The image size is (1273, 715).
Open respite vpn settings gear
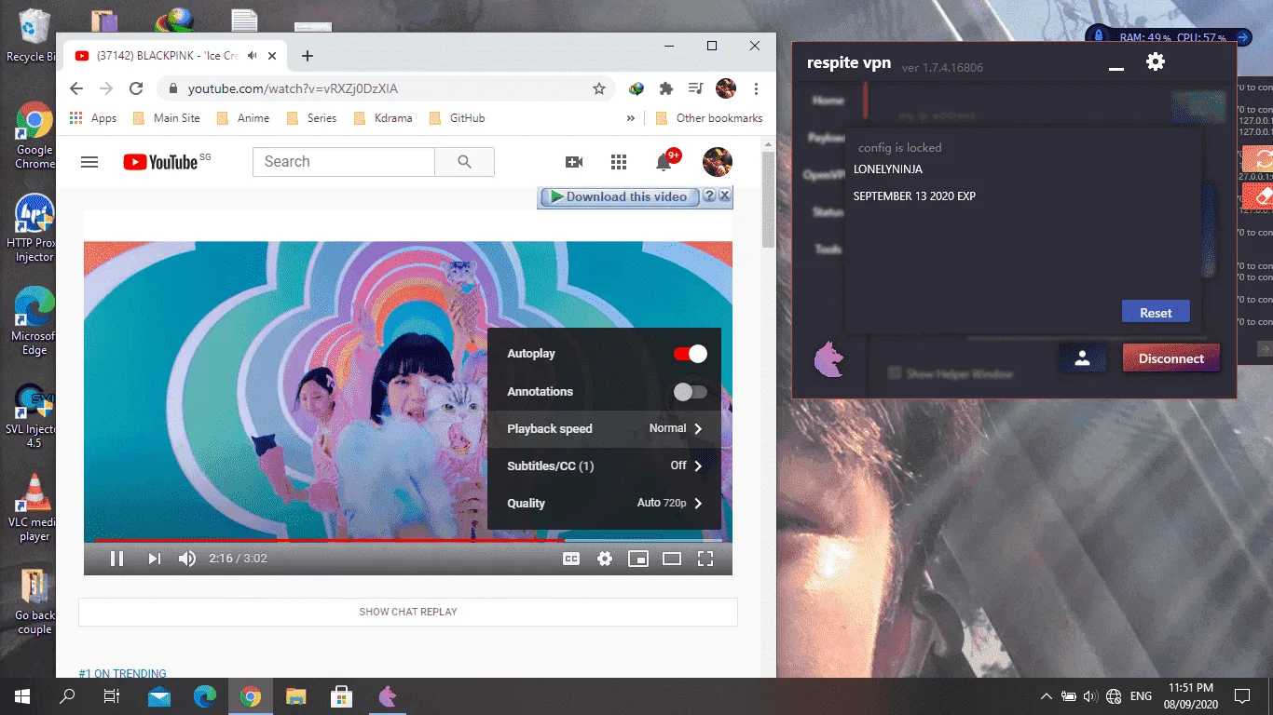[1156, 62]
